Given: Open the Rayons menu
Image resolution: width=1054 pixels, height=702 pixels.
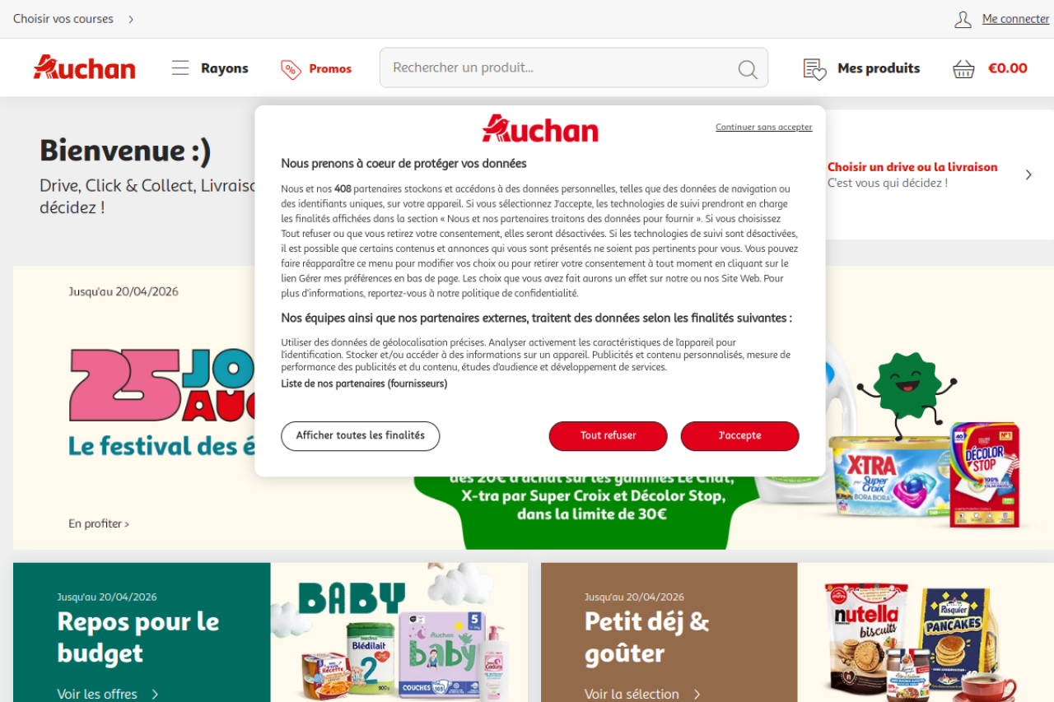Looking at the screenshot, I should pyautogui.click(x=210, y=68).
